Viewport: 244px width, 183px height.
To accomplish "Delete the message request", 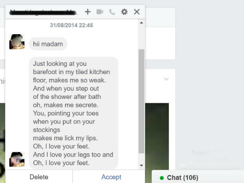I will (39, 177).
